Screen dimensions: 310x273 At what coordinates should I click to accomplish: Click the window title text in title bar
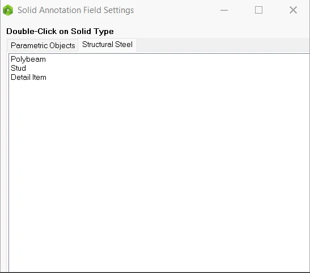tap(75, 10)
